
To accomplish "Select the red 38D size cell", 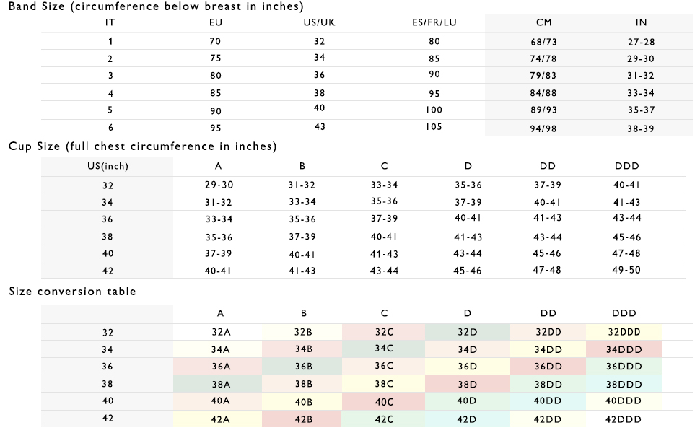I will [x=467, y=385].
